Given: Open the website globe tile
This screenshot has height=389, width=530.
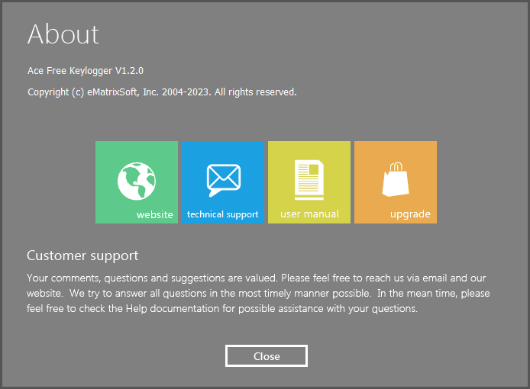Looking at the screenshot, I should pyautogui.click(x=137, y=182).
